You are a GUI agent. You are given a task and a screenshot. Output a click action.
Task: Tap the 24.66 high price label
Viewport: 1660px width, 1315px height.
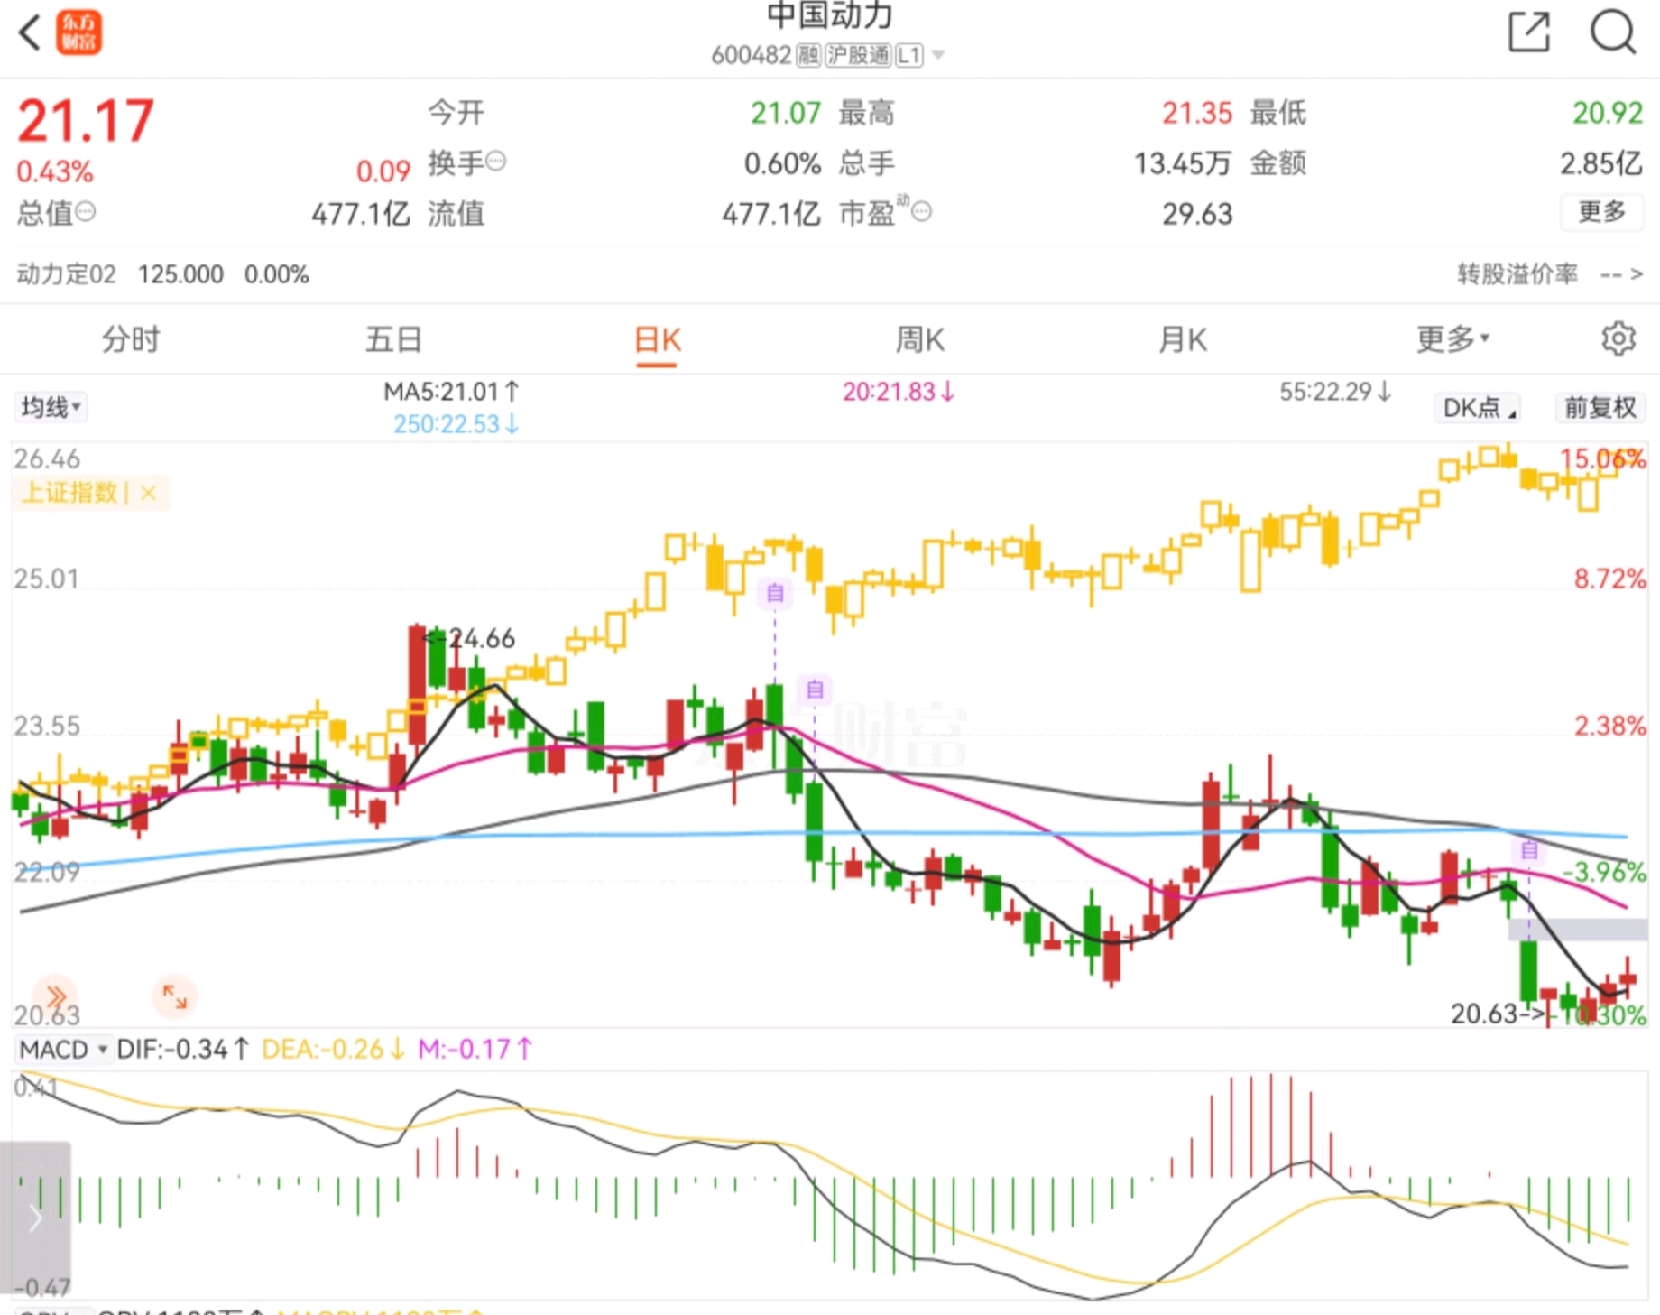click(482, 639)
